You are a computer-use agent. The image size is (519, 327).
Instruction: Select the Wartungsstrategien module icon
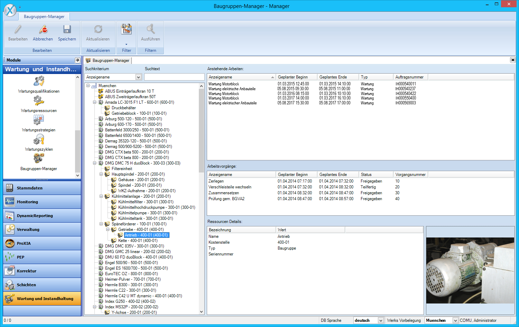point(39,120)
